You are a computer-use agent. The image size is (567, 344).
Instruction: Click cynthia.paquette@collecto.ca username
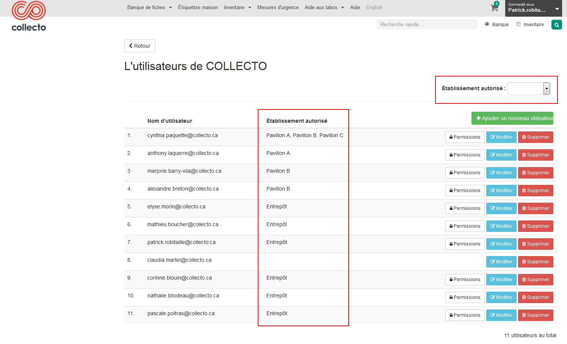click(x=183, y=135)
